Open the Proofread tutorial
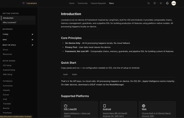The height and width of the screenshot is (118, 184). pos(7,113)
